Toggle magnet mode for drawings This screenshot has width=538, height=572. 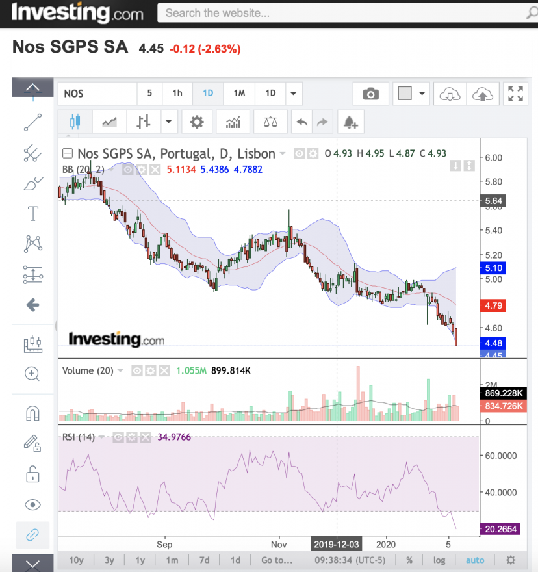pyautogui.click(x=32, y=413)
